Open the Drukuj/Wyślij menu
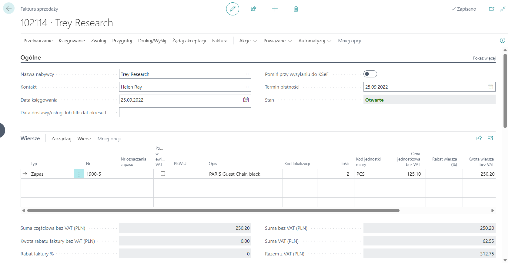 [x=152, y=41]
